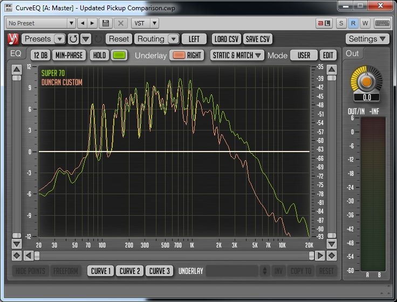The width and height of the screenshot is (397, 302).
Task: Toggle the S automation button
Action: pos(341,23)
